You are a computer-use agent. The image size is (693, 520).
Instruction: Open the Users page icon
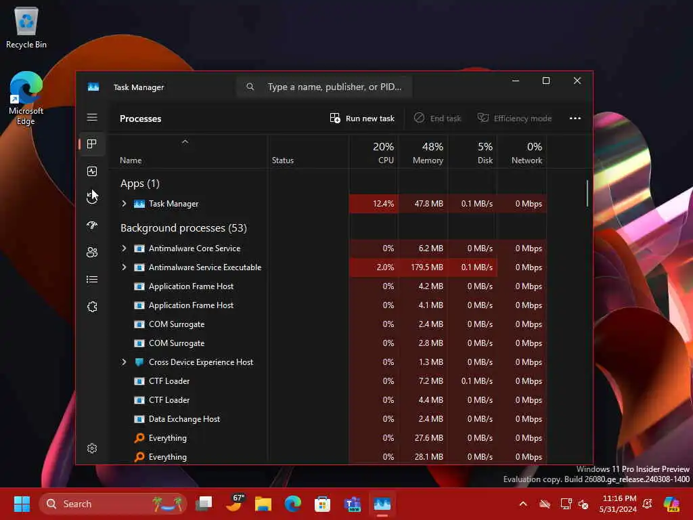pos(92,252)
